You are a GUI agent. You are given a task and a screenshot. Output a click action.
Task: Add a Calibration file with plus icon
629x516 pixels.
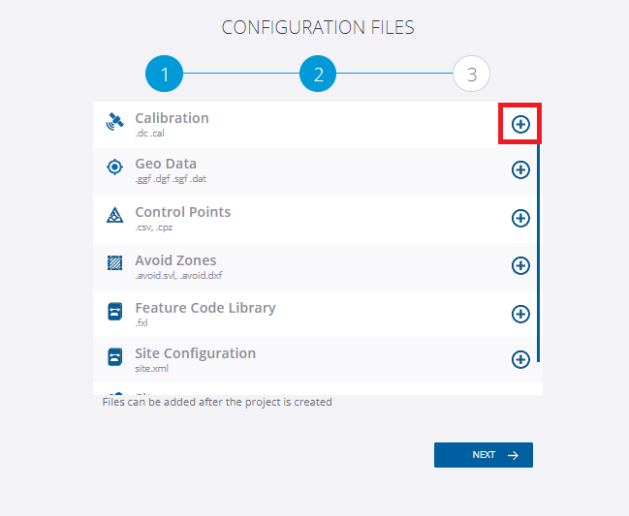click(520, 124)
